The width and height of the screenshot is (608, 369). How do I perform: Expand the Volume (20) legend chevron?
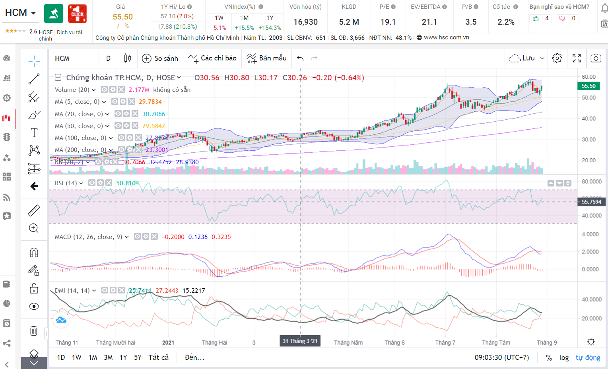click(x=93, y=90)
